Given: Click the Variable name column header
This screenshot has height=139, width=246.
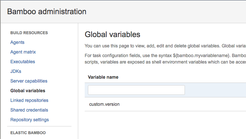Looking at the screenshot, I should click(103, 77).
